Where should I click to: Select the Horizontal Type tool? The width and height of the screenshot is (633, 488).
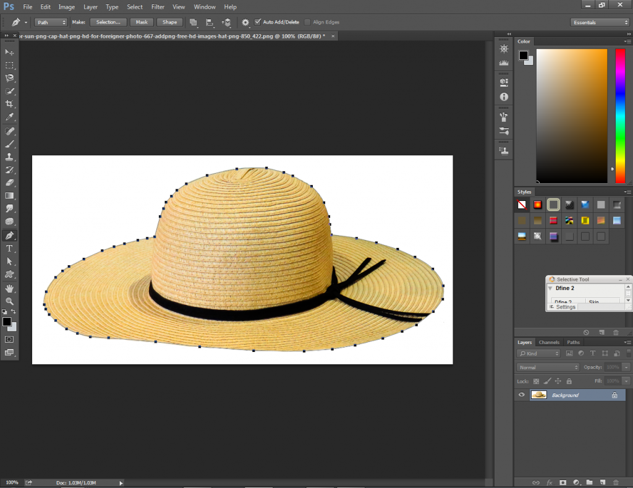(x=9, y=249)
